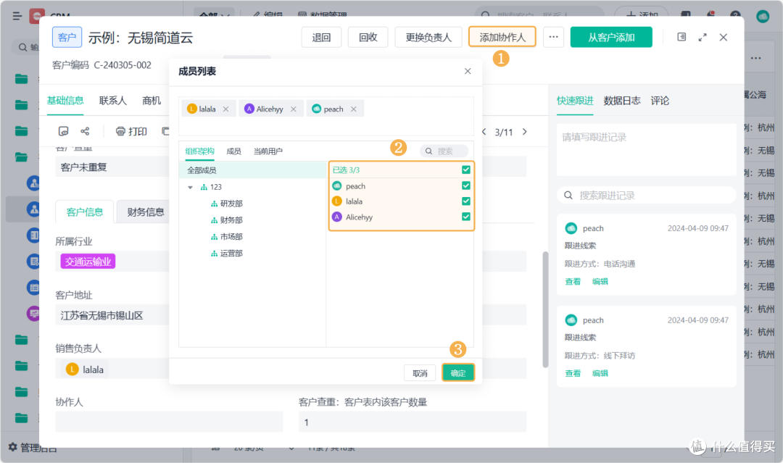
Task: Switch to 快速跟进 tab
Action: (x=575, y=101)
